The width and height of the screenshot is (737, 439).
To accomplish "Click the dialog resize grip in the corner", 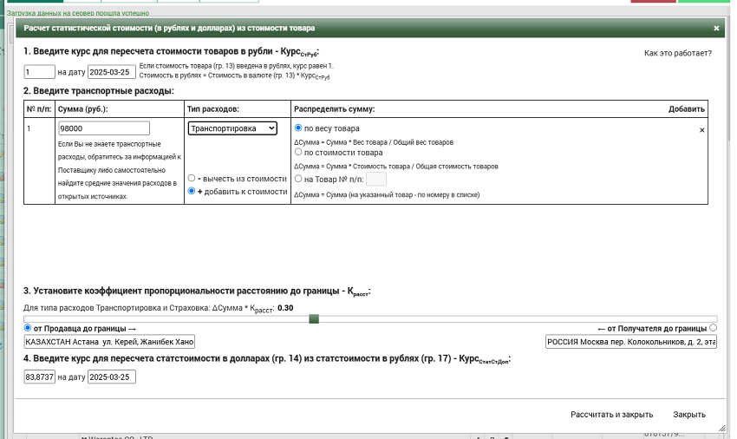I will coord(722,428).
